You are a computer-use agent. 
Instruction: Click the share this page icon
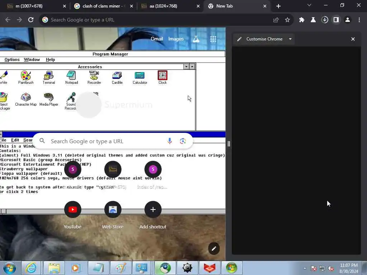pos(276,20)
